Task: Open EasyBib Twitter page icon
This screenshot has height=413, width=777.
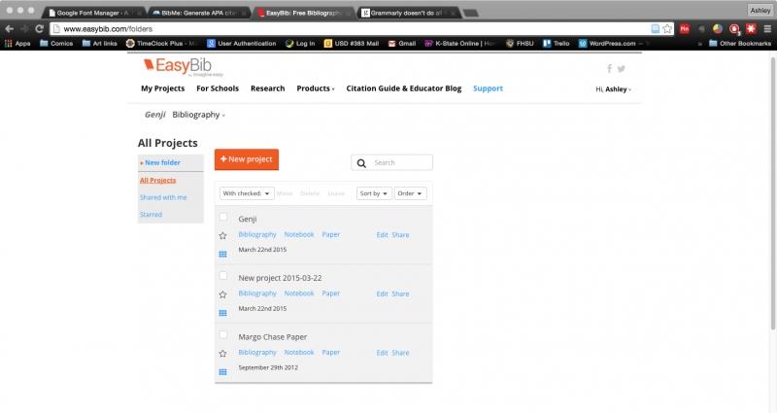Action: tap(621, 68)
